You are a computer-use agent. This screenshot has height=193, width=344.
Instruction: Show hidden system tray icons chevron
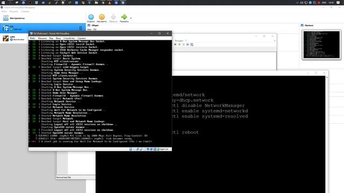tap(297, 3)
